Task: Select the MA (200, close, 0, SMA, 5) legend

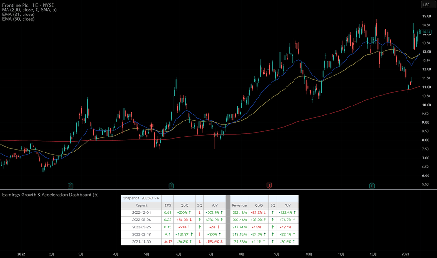Action: click(29, 10)
